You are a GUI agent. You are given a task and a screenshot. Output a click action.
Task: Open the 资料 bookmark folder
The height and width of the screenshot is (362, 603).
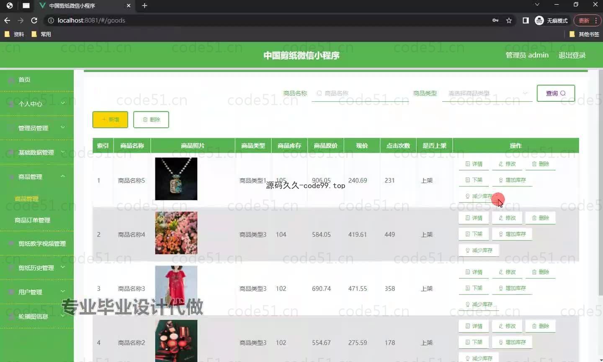pyautogui.click(x=14, y=34)
